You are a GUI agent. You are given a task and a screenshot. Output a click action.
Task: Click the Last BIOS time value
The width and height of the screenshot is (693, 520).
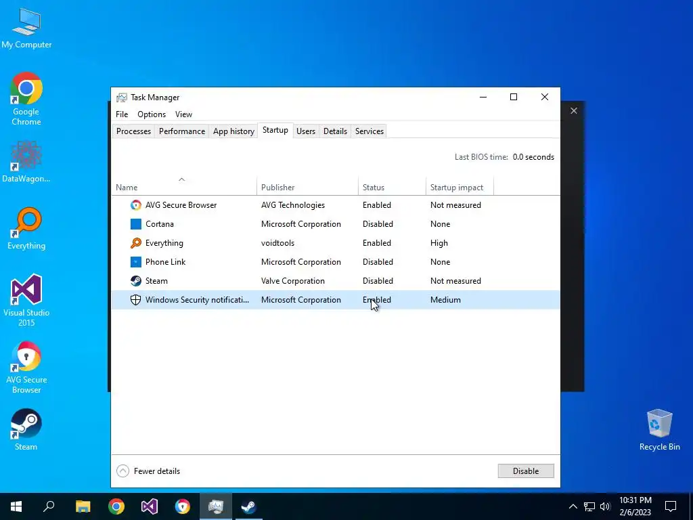533,157
